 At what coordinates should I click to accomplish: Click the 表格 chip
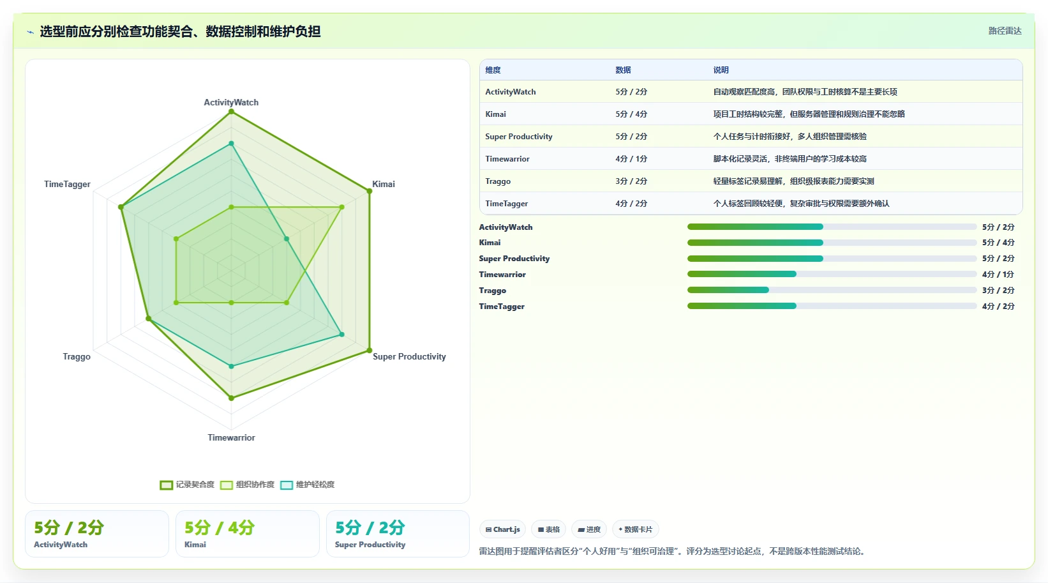[x=548, y=529]
